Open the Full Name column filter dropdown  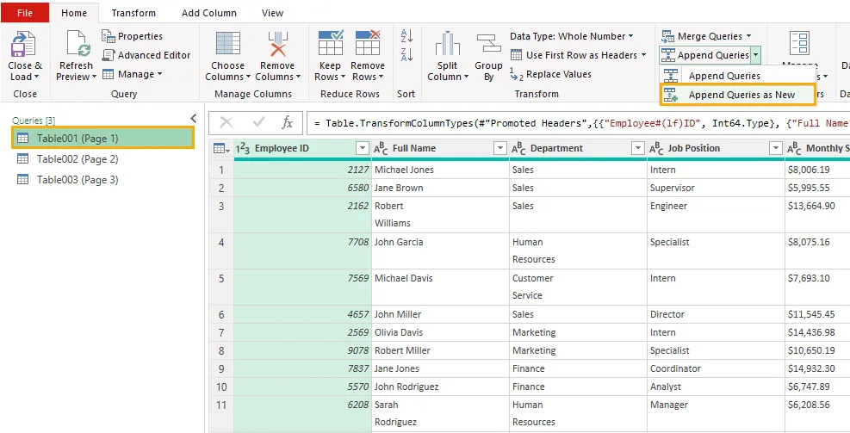[499, 148]
